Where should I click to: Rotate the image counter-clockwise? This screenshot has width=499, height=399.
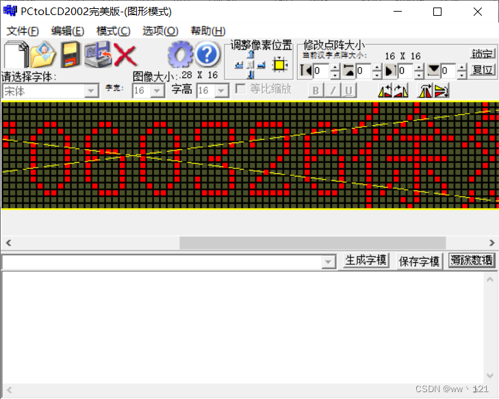click(x=385, y=91)
